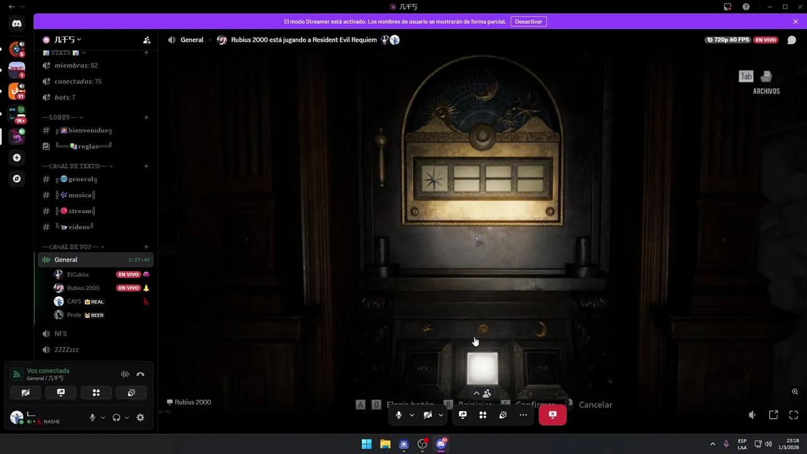
Task: Turn on camera in voice panel
Action: 26,392
